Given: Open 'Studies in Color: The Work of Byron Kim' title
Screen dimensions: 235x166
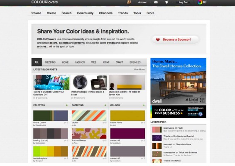Looking at the screenshot, I should 125,93.
